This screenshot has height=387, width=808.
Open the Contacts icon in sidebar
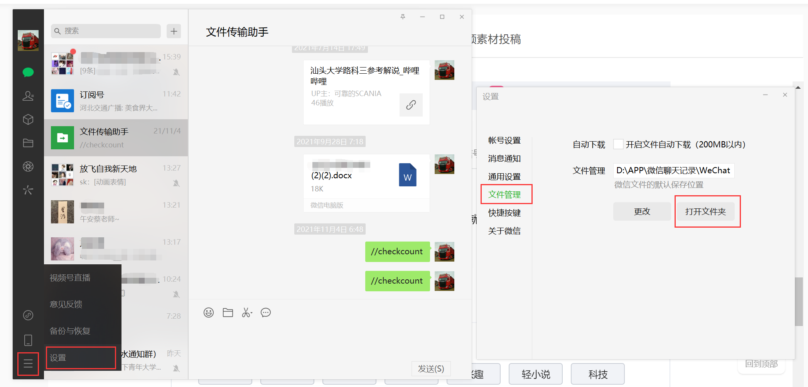28,96
